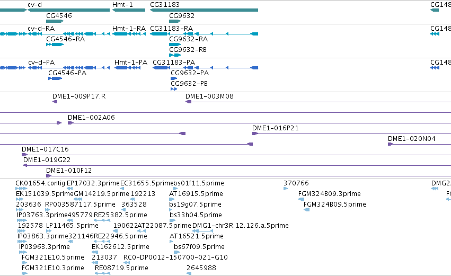Click protein CG31183-PA
The width and height of the screenshot is (451, 276).
click(206, 68)
